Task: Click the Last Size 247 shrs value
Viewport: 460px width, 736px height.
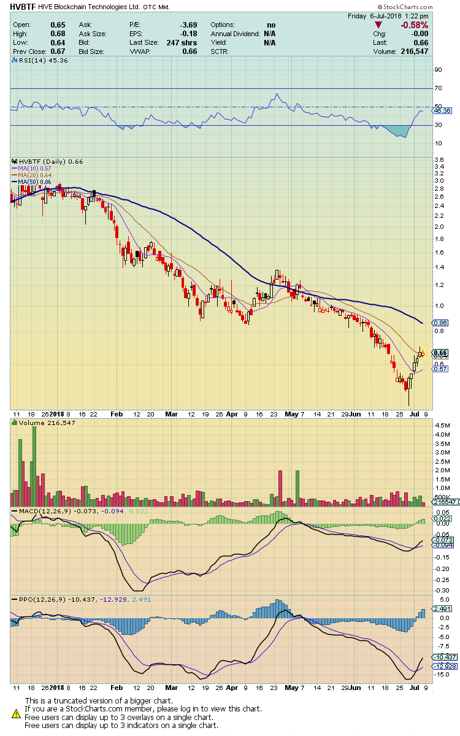Action: pos(182,43)
